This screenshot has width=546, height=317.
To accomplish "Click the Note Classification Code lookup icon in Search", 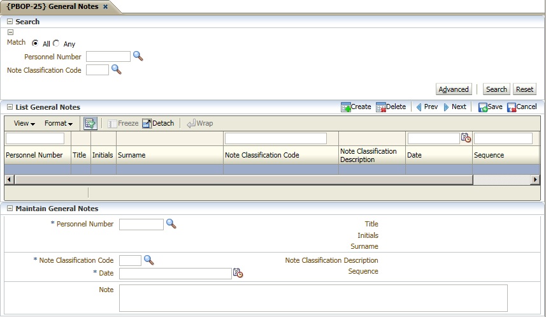I will (x=116, y=70).
